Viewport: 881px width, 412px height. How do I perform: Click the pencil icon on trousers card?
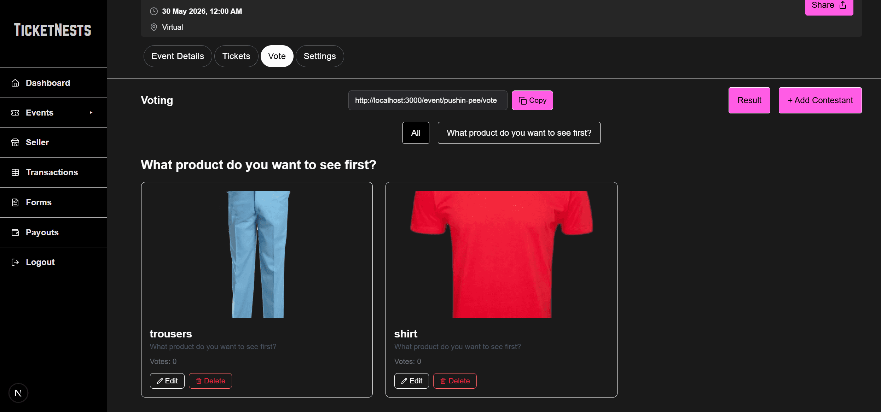click(x=160, y=381)
